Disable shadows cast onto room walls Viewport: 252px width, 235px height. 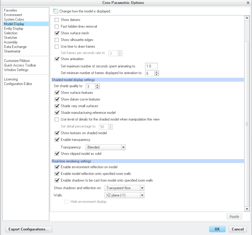click(56, 181)
